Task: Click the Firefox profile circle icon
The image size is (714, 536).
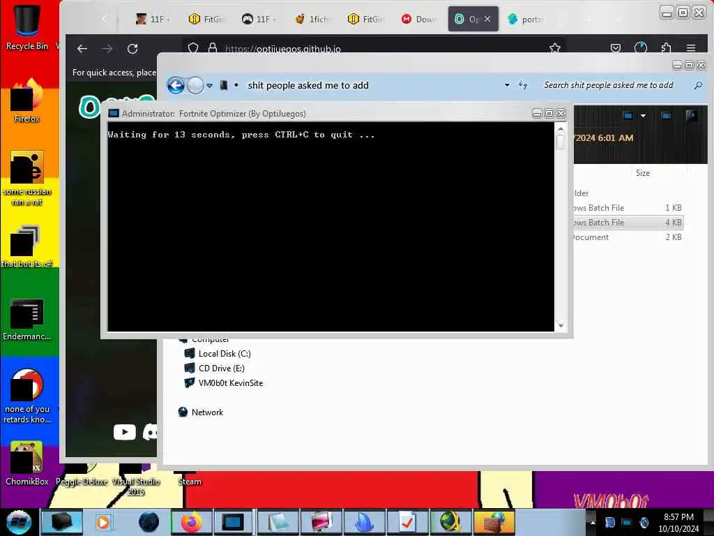Action: [x=641, y=48]
